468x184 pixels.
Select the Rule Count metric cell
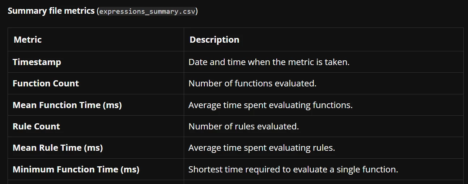pos(96,126)
